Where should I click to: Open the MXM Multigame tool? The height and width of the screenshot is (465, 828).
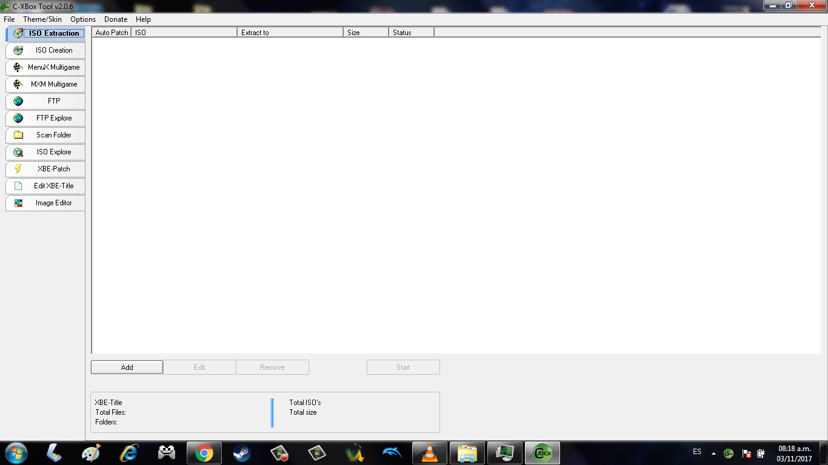tap(45, 84)
